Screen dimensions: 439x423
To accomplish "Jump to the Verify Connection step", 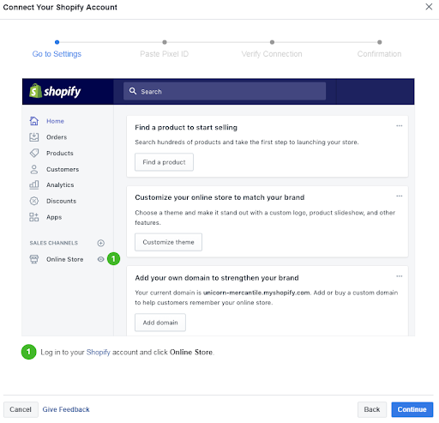I will tap(272, 54).
